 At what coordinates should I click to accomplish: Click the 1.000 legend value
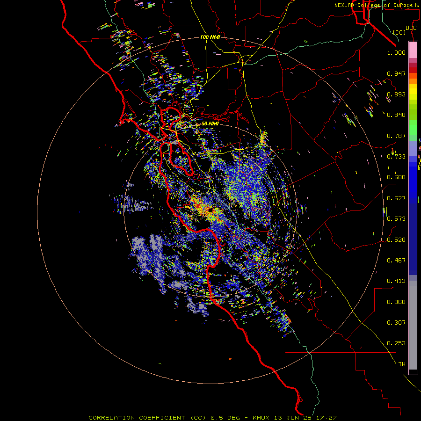point(396,52)
